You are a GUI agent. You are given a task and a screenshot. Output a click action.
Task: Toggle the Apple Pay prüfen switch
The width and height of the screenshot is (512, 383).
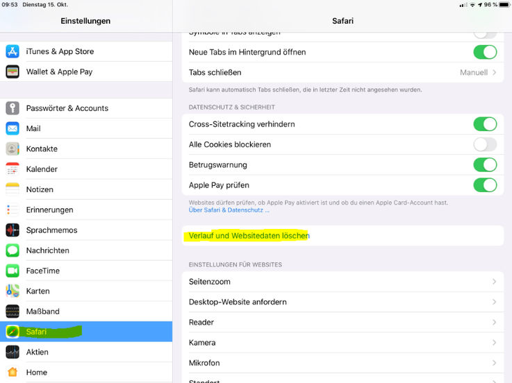[x=485, y=185]
